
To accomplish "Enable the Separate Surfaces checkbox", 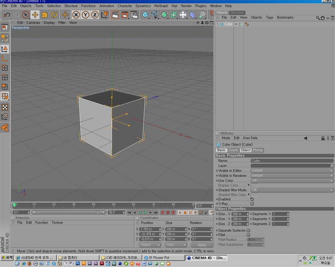I will (x=248, y=231).
